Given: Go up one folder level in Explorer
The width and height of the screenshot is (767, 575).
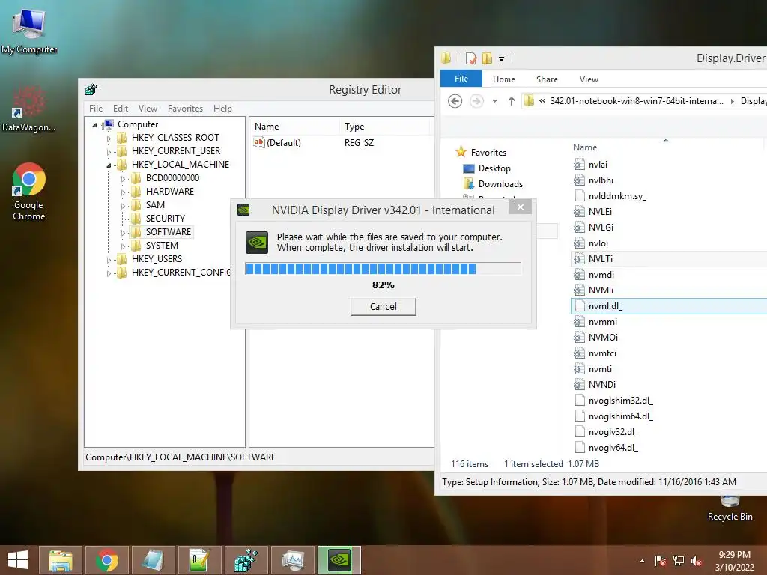Looking at the screenshot, I should click(511, 101).
